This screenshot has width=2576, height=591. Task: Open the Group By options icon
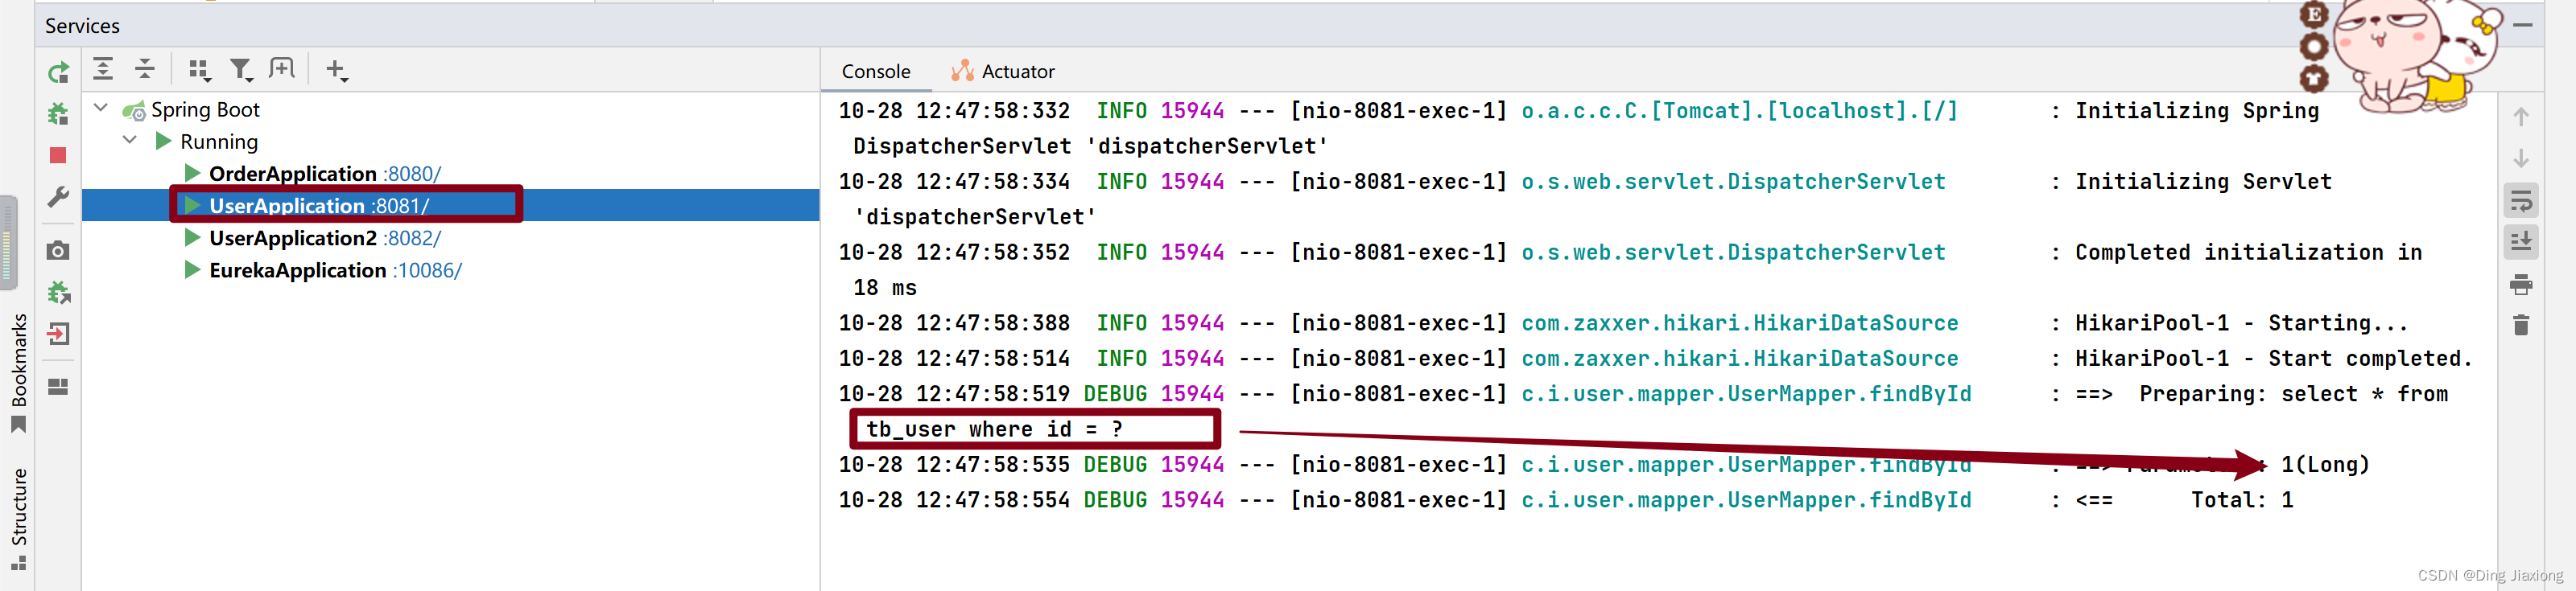tap(199, 70)
